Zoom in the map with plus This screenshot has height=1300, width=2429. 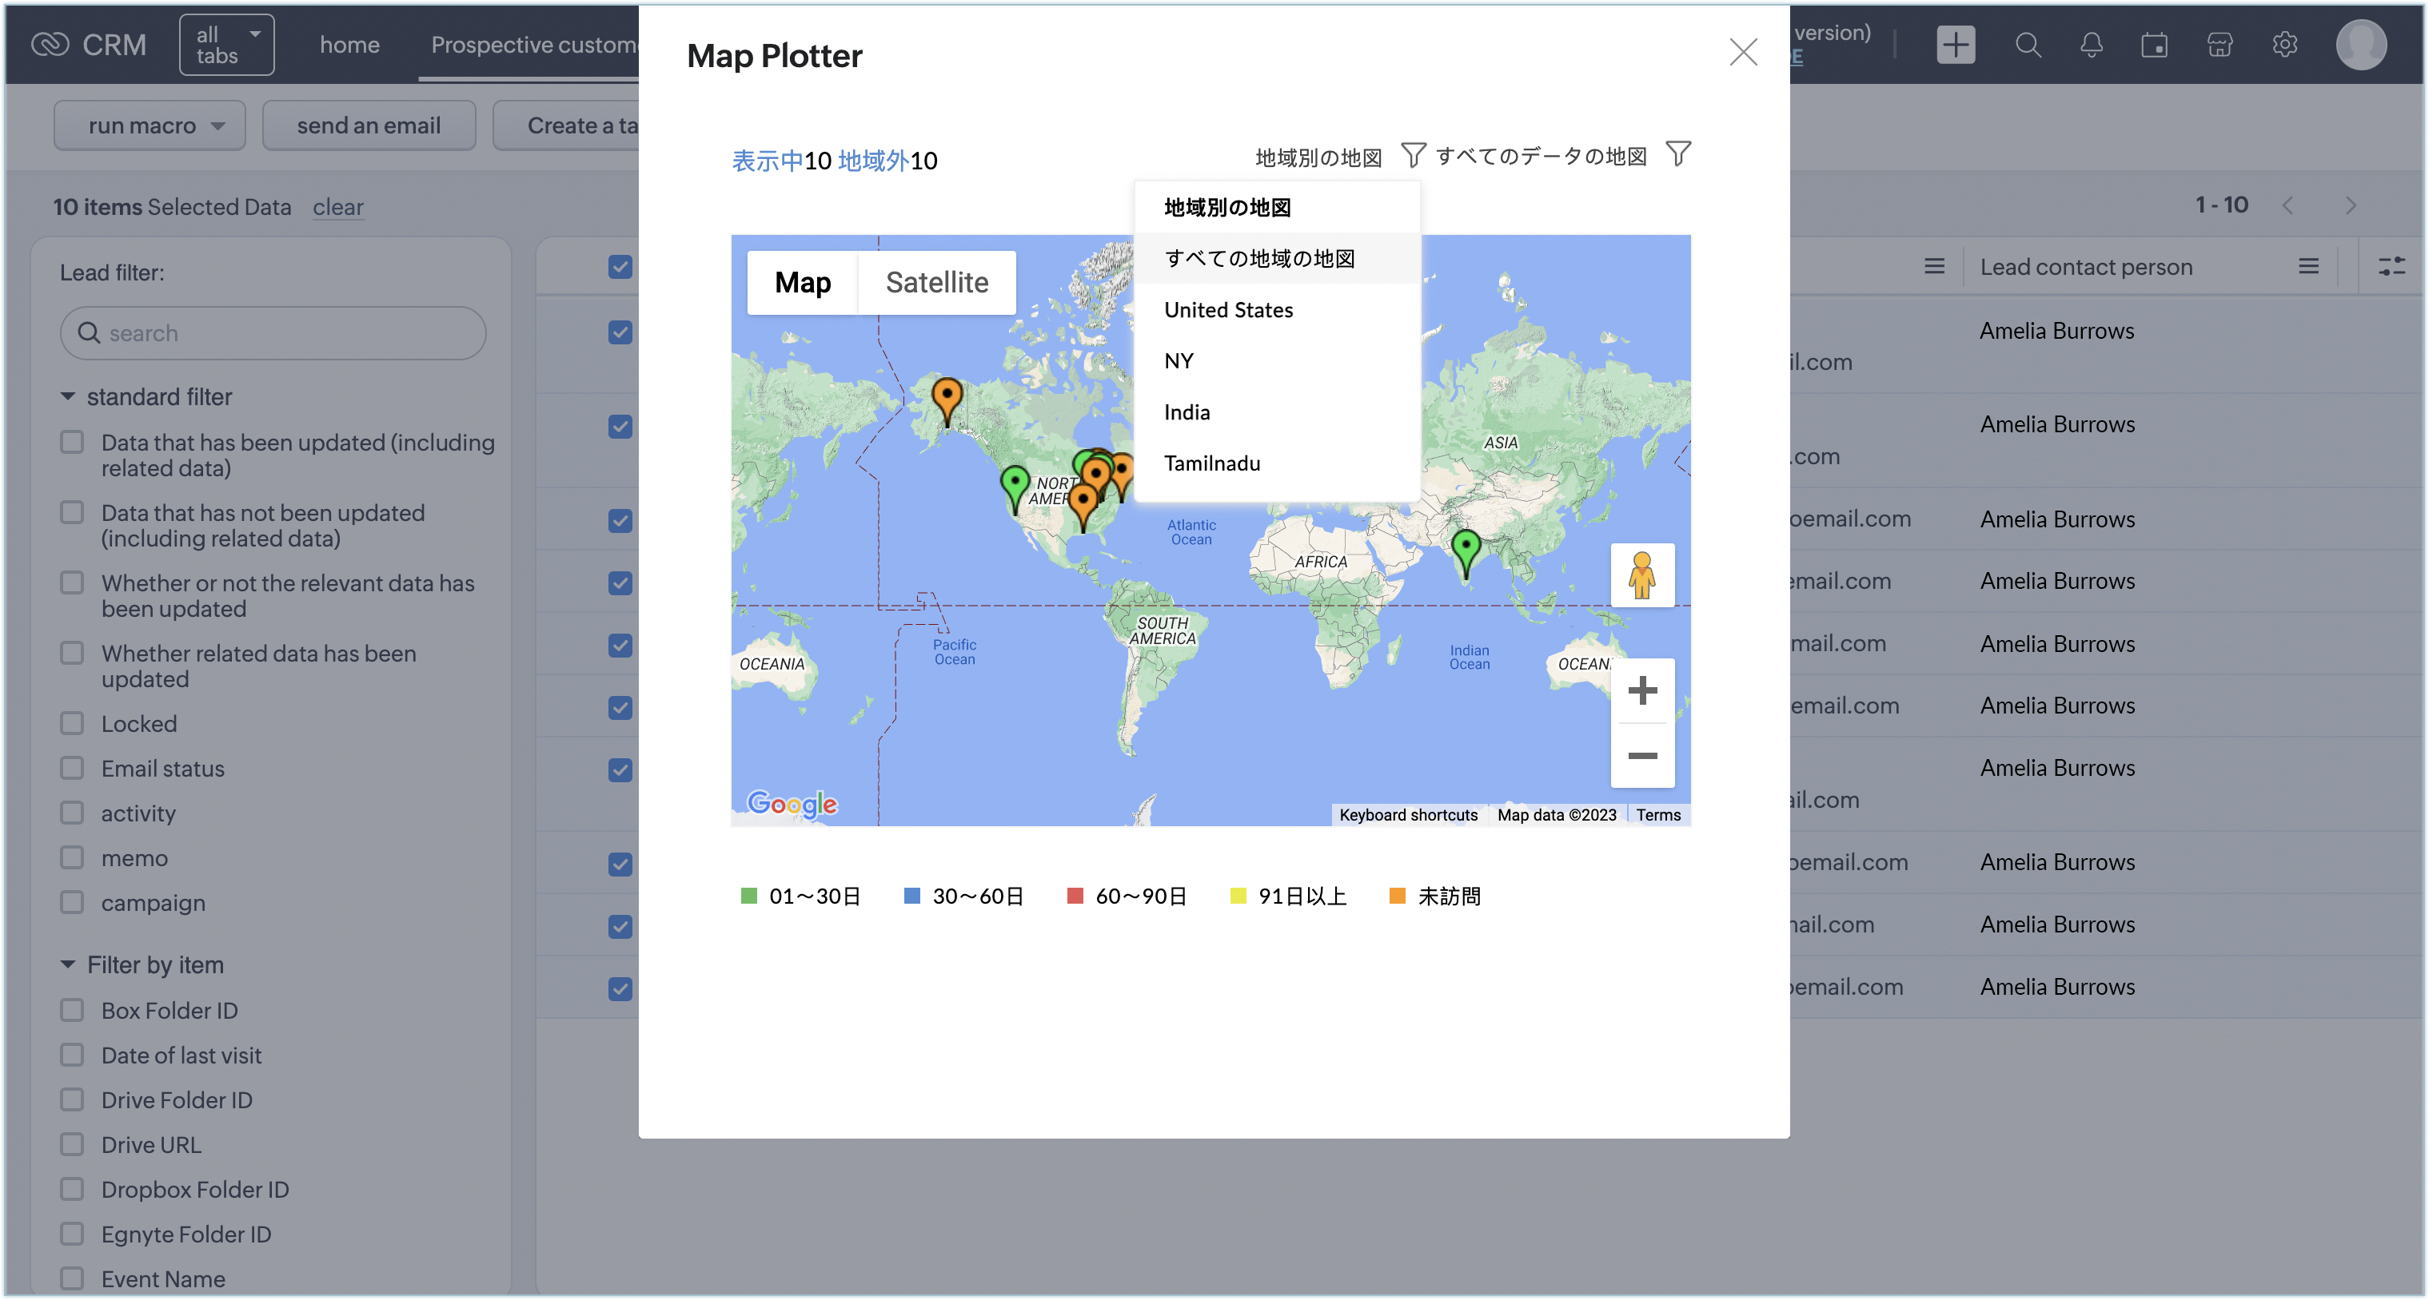pyautogui.click(x=1641, y=690)
